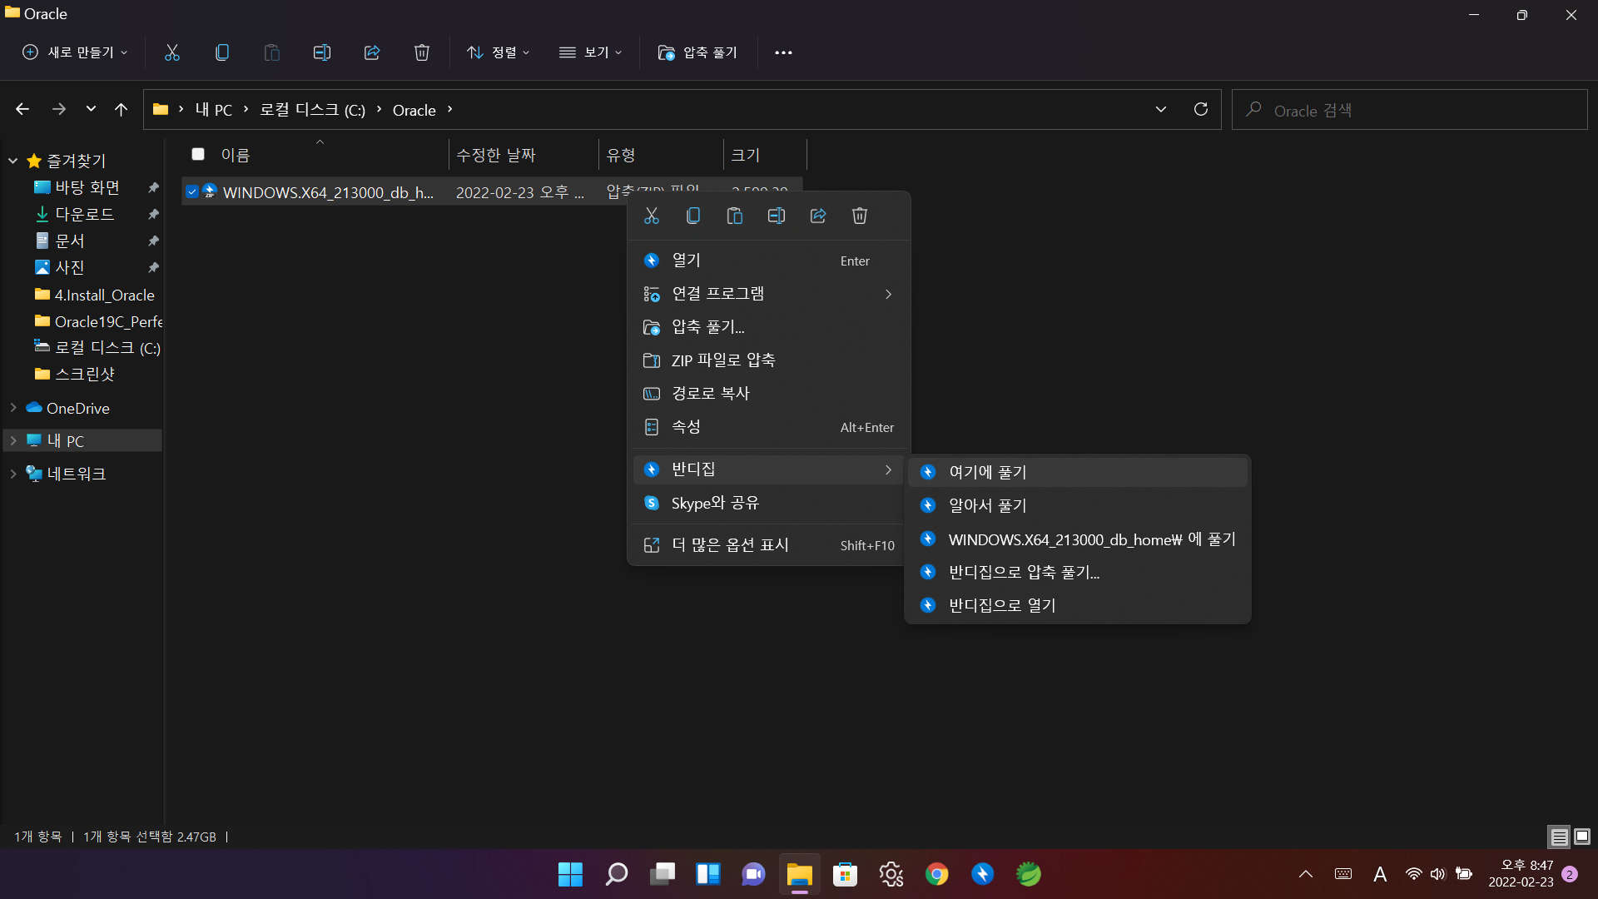The image size is (1598, 899).
Task: Open the 정렬 sort dropdown
Action: tap(498, 52)
